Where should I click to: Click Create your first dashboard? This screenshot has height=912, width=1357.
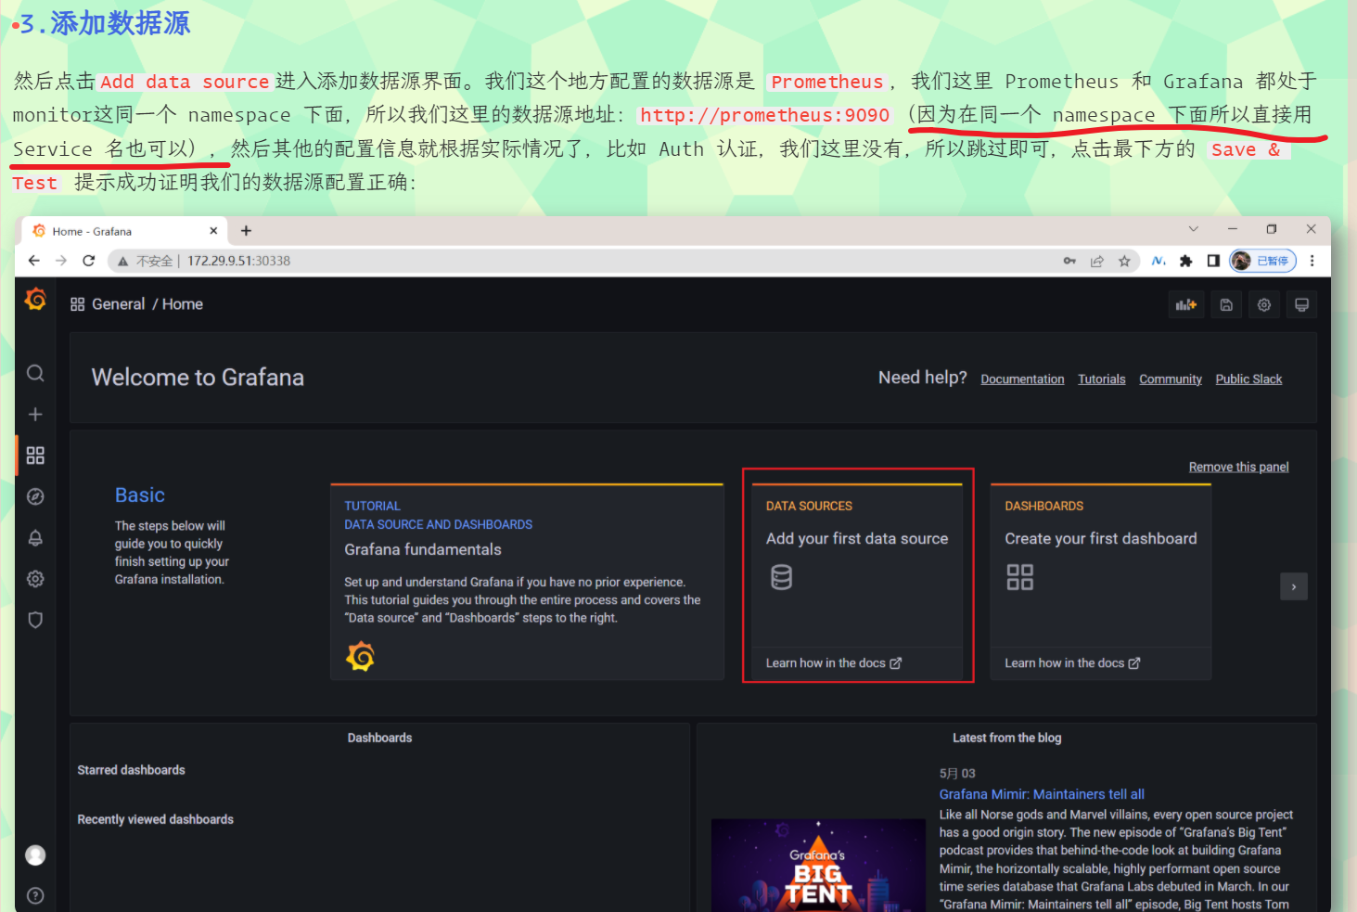[x=1101, y=539]
